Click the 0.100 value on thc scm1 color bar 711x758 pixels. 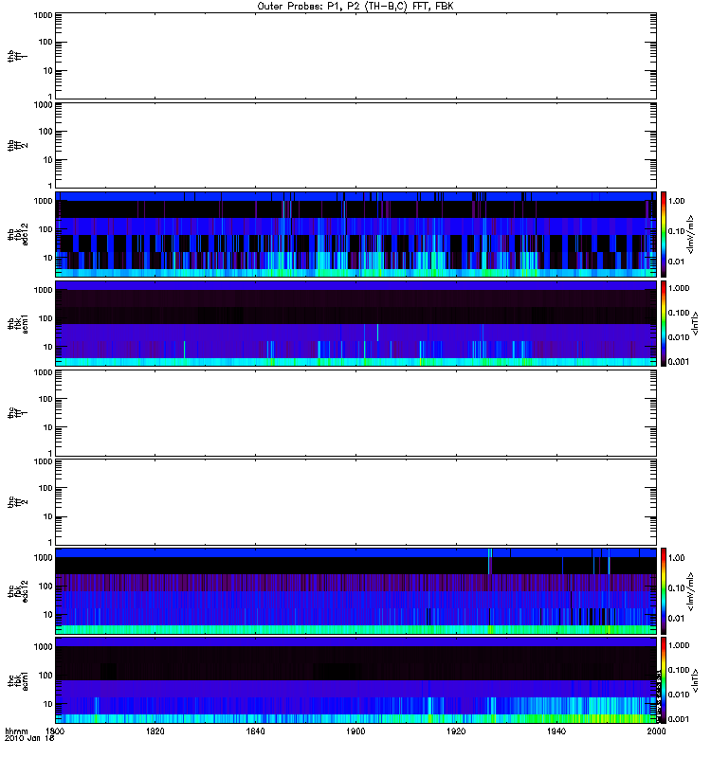pos(679,670)
